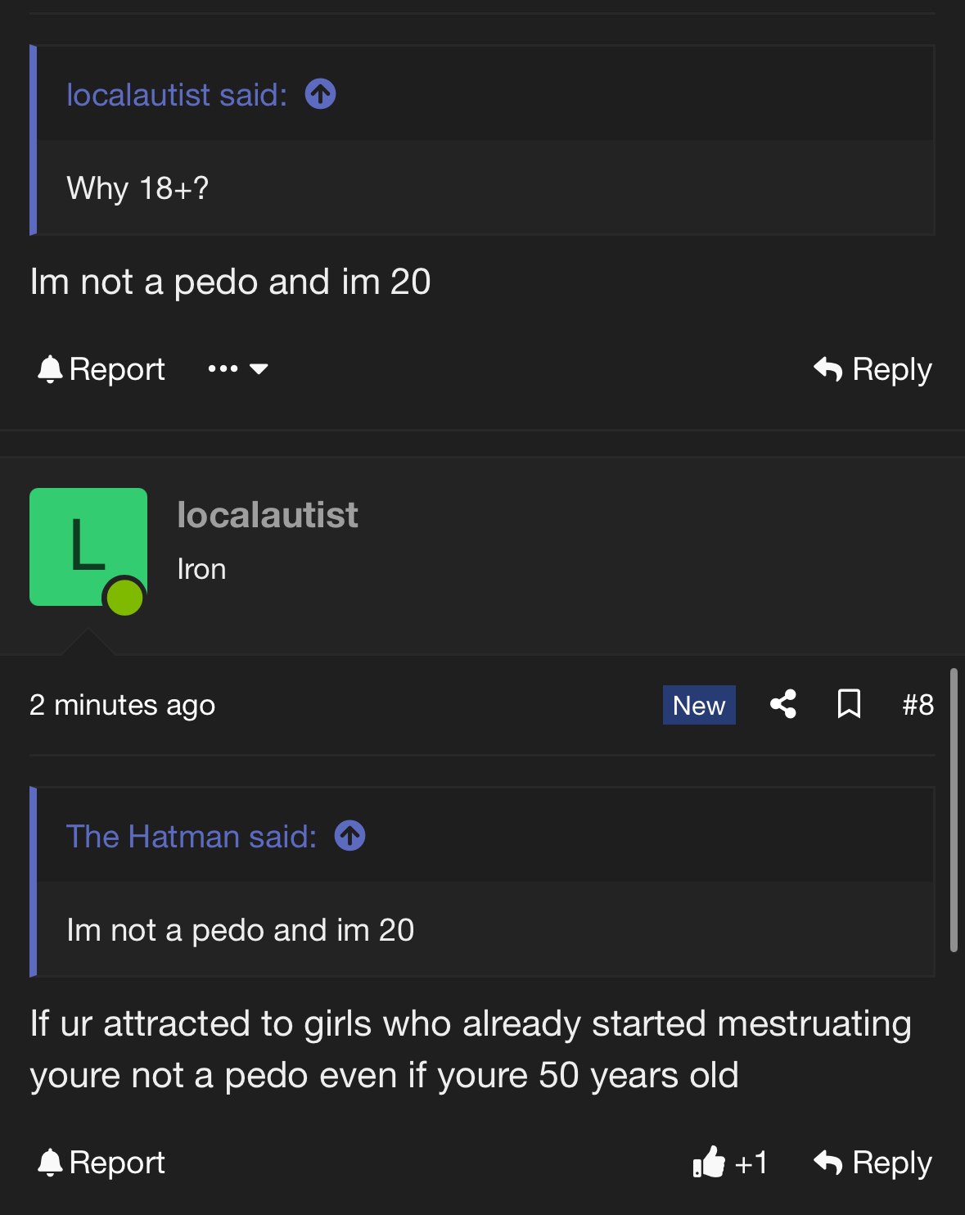The width and height of the screenshot is (965, 1215).
Task: Open the three-dots more options dropdown
Action: [223, 369]
